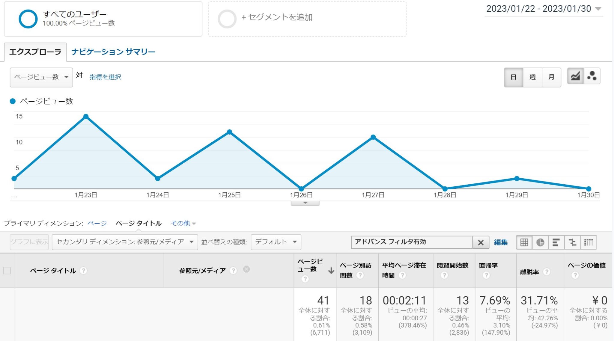This screenshot has width=614, height=341.
Task: Open help icon for ページビュー数
Action: tap(305, 279)
